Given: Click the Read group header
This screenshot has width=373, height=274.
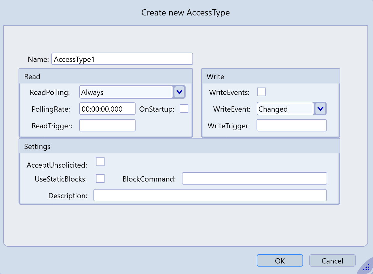Looking at the screenshot, I should tap(106, 76).
